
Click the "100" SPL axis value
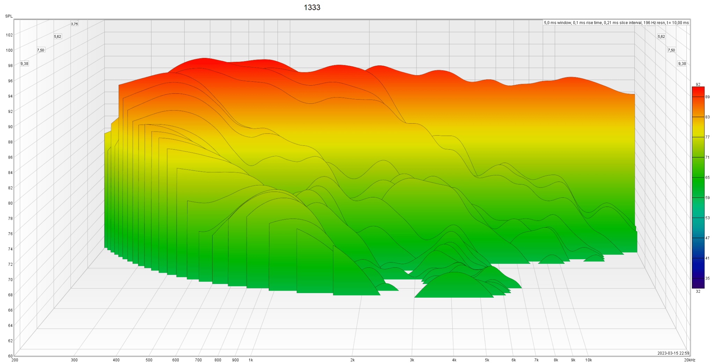[x=9, y=50]
